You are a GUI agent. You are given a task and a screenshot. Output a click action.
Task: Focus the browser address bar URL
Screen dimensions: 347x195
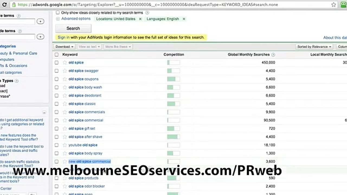coord(148,5)
